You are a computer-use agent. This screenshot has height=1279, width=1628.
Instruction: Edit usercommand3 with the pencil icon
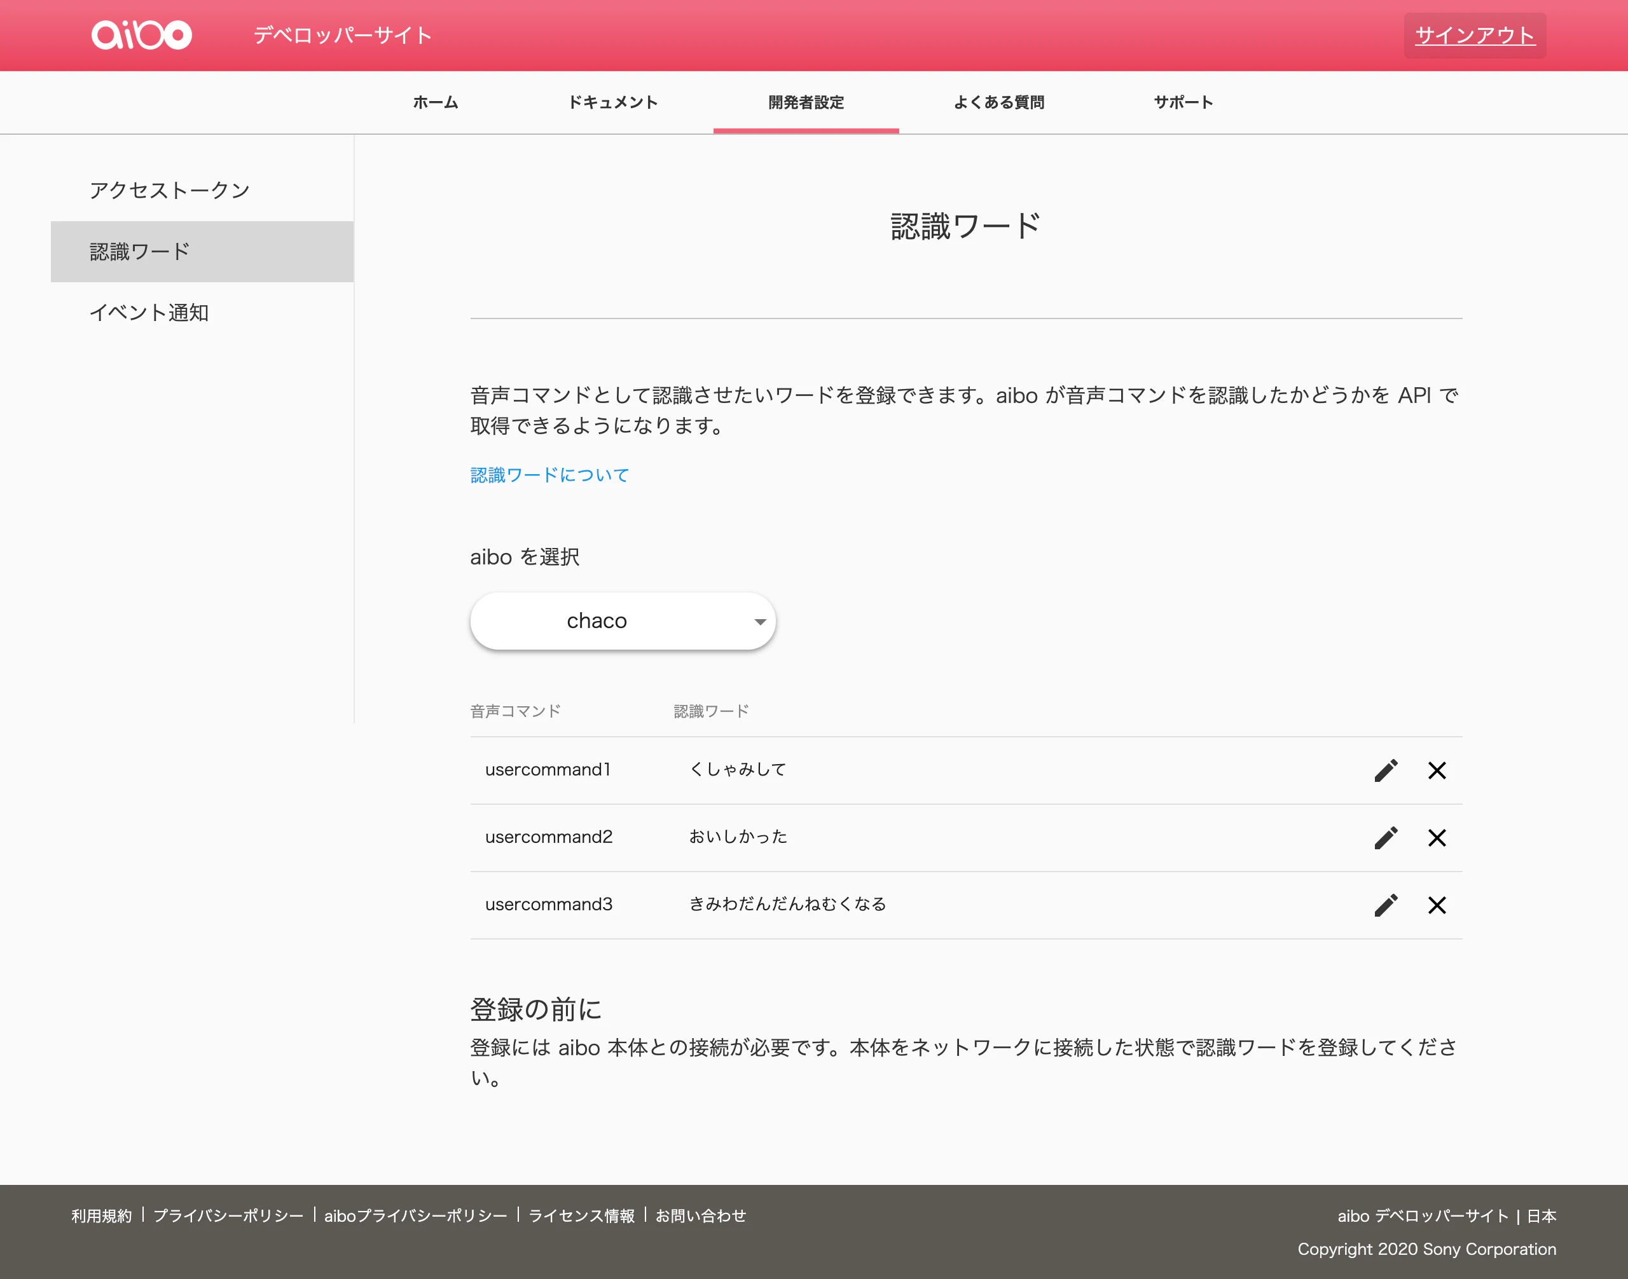tap(1385, 905)
